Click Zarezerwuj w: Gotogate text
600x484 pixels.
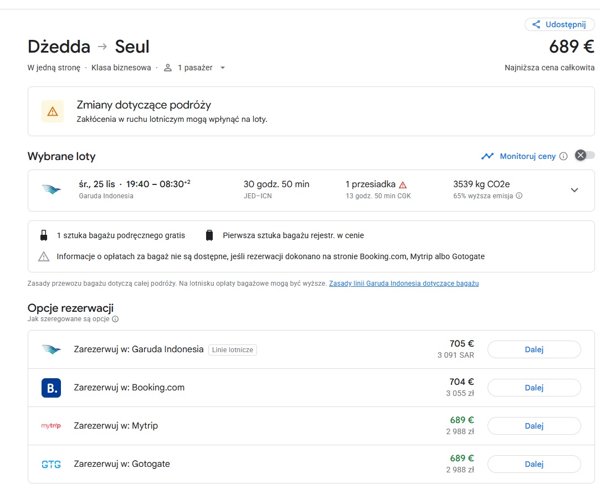coord(122,464)
